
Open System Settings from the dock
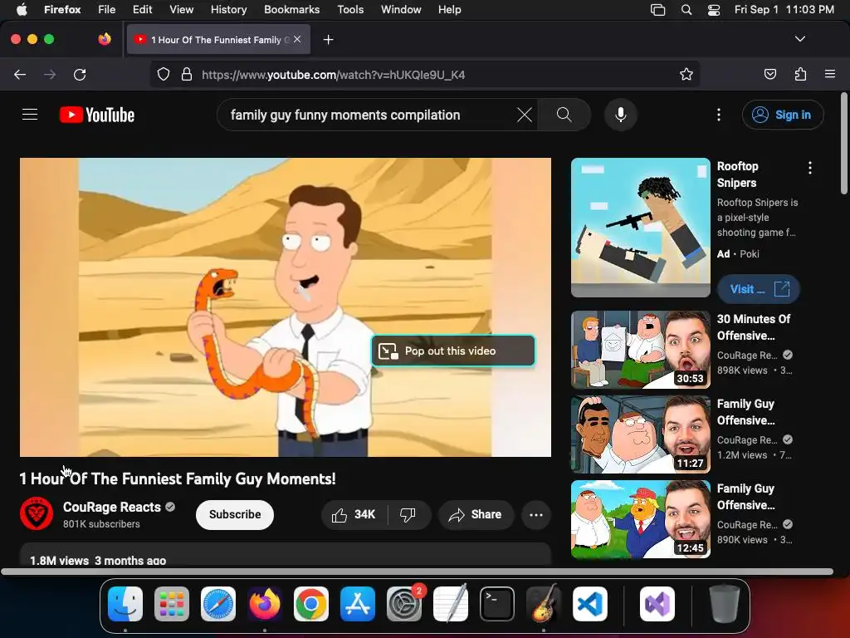coord(404,604)
